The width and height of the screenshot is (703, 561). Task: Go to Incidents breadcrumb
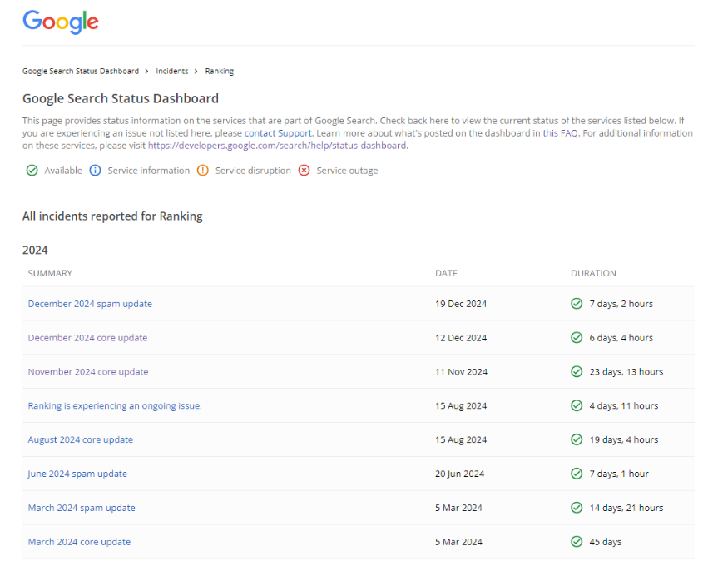pyautogui.click(x=172, y=72)
